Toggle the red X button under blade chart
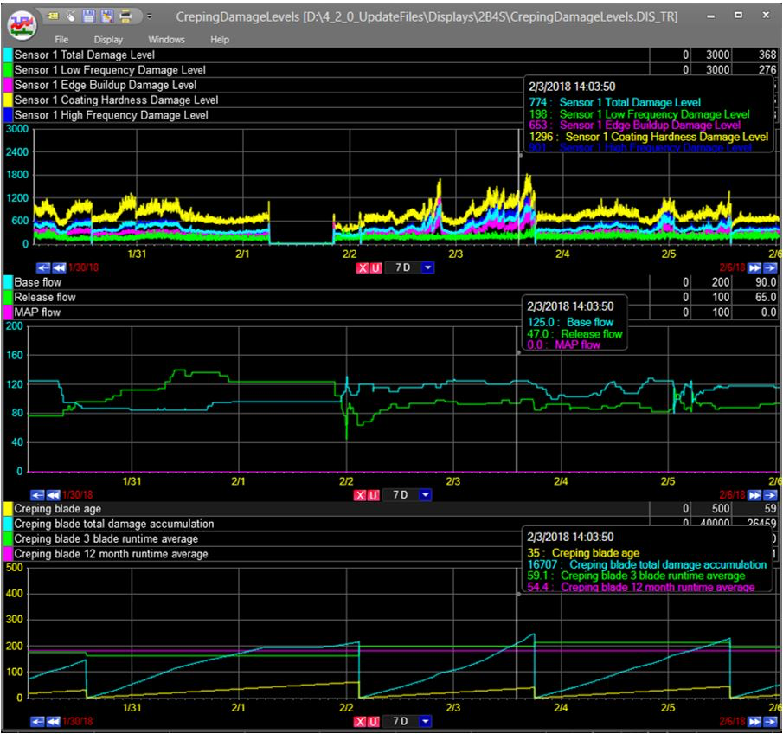Image resolution: width=783 pixels, height=734 pixels. 362,721
